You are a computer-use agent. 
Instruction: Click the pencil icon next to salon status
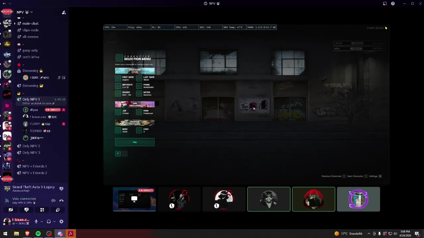[53, 103]
